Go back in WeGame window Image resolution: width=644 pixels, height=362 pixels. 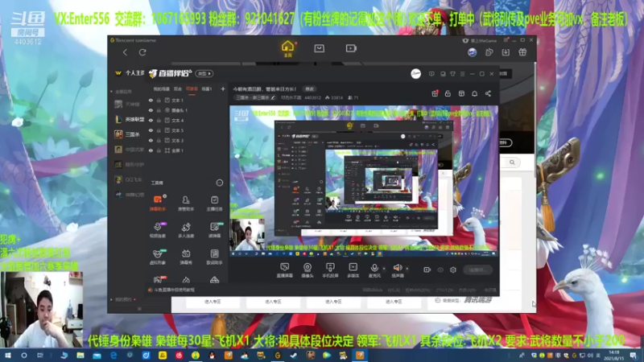click(x=125, y=52)
